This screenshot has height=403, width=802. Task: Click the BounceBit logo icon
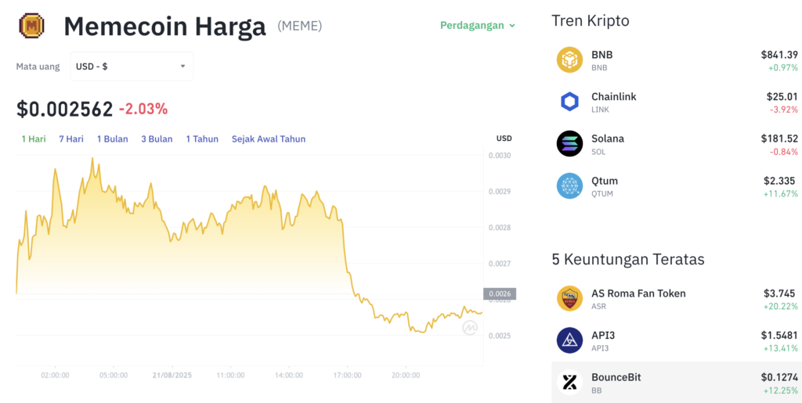(x=569, y=383)
